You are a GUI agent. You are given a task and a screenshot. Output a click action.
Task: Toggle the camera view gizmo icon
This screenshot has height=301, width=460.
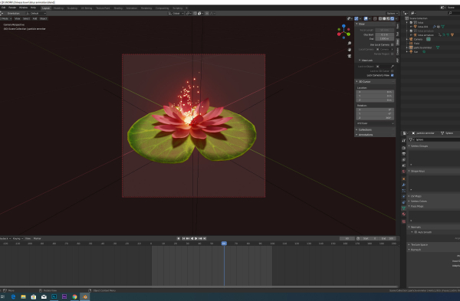350,56
